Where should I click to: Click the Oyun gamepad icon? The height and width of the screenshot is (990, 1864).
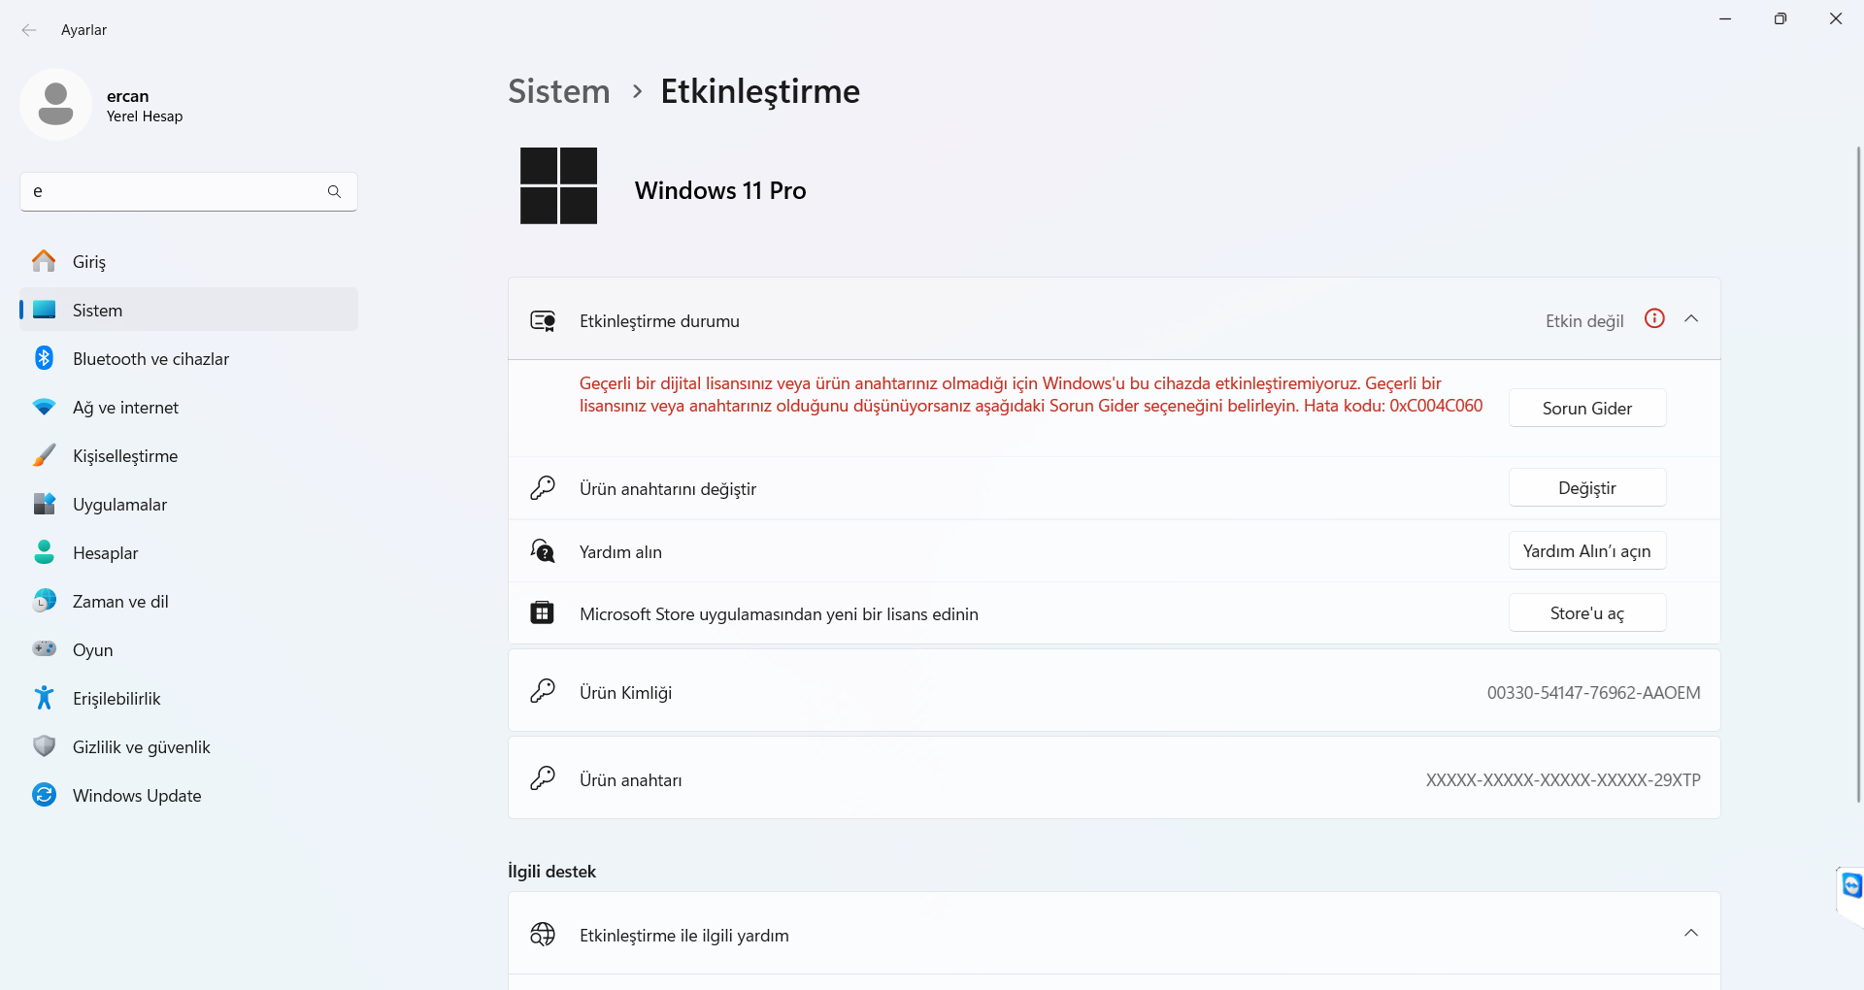click(x=44, y=648)
